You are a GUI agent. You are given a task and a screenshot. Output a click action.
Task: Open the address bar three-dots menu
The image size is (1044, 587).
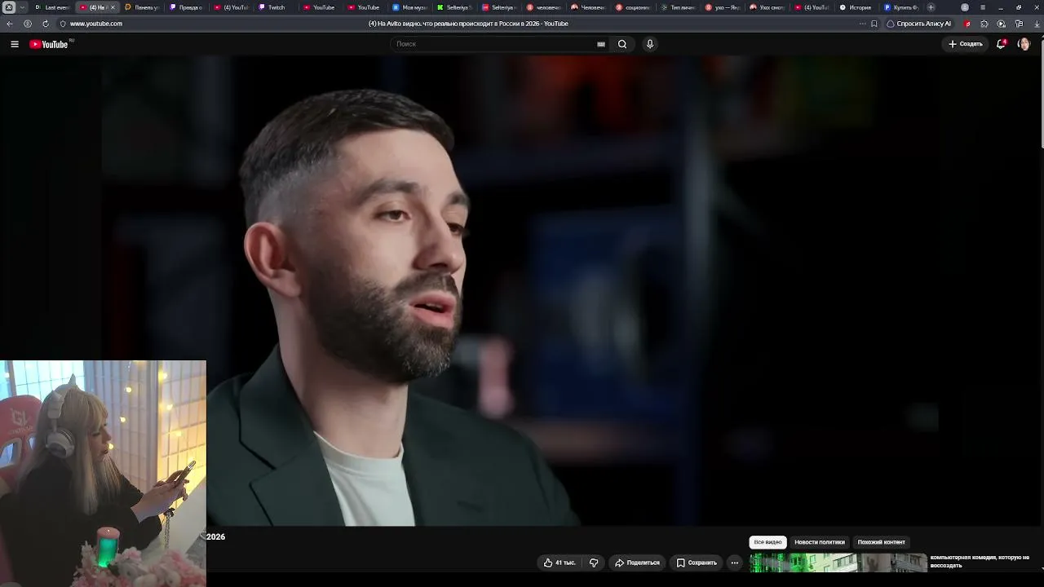coord(862,24)
